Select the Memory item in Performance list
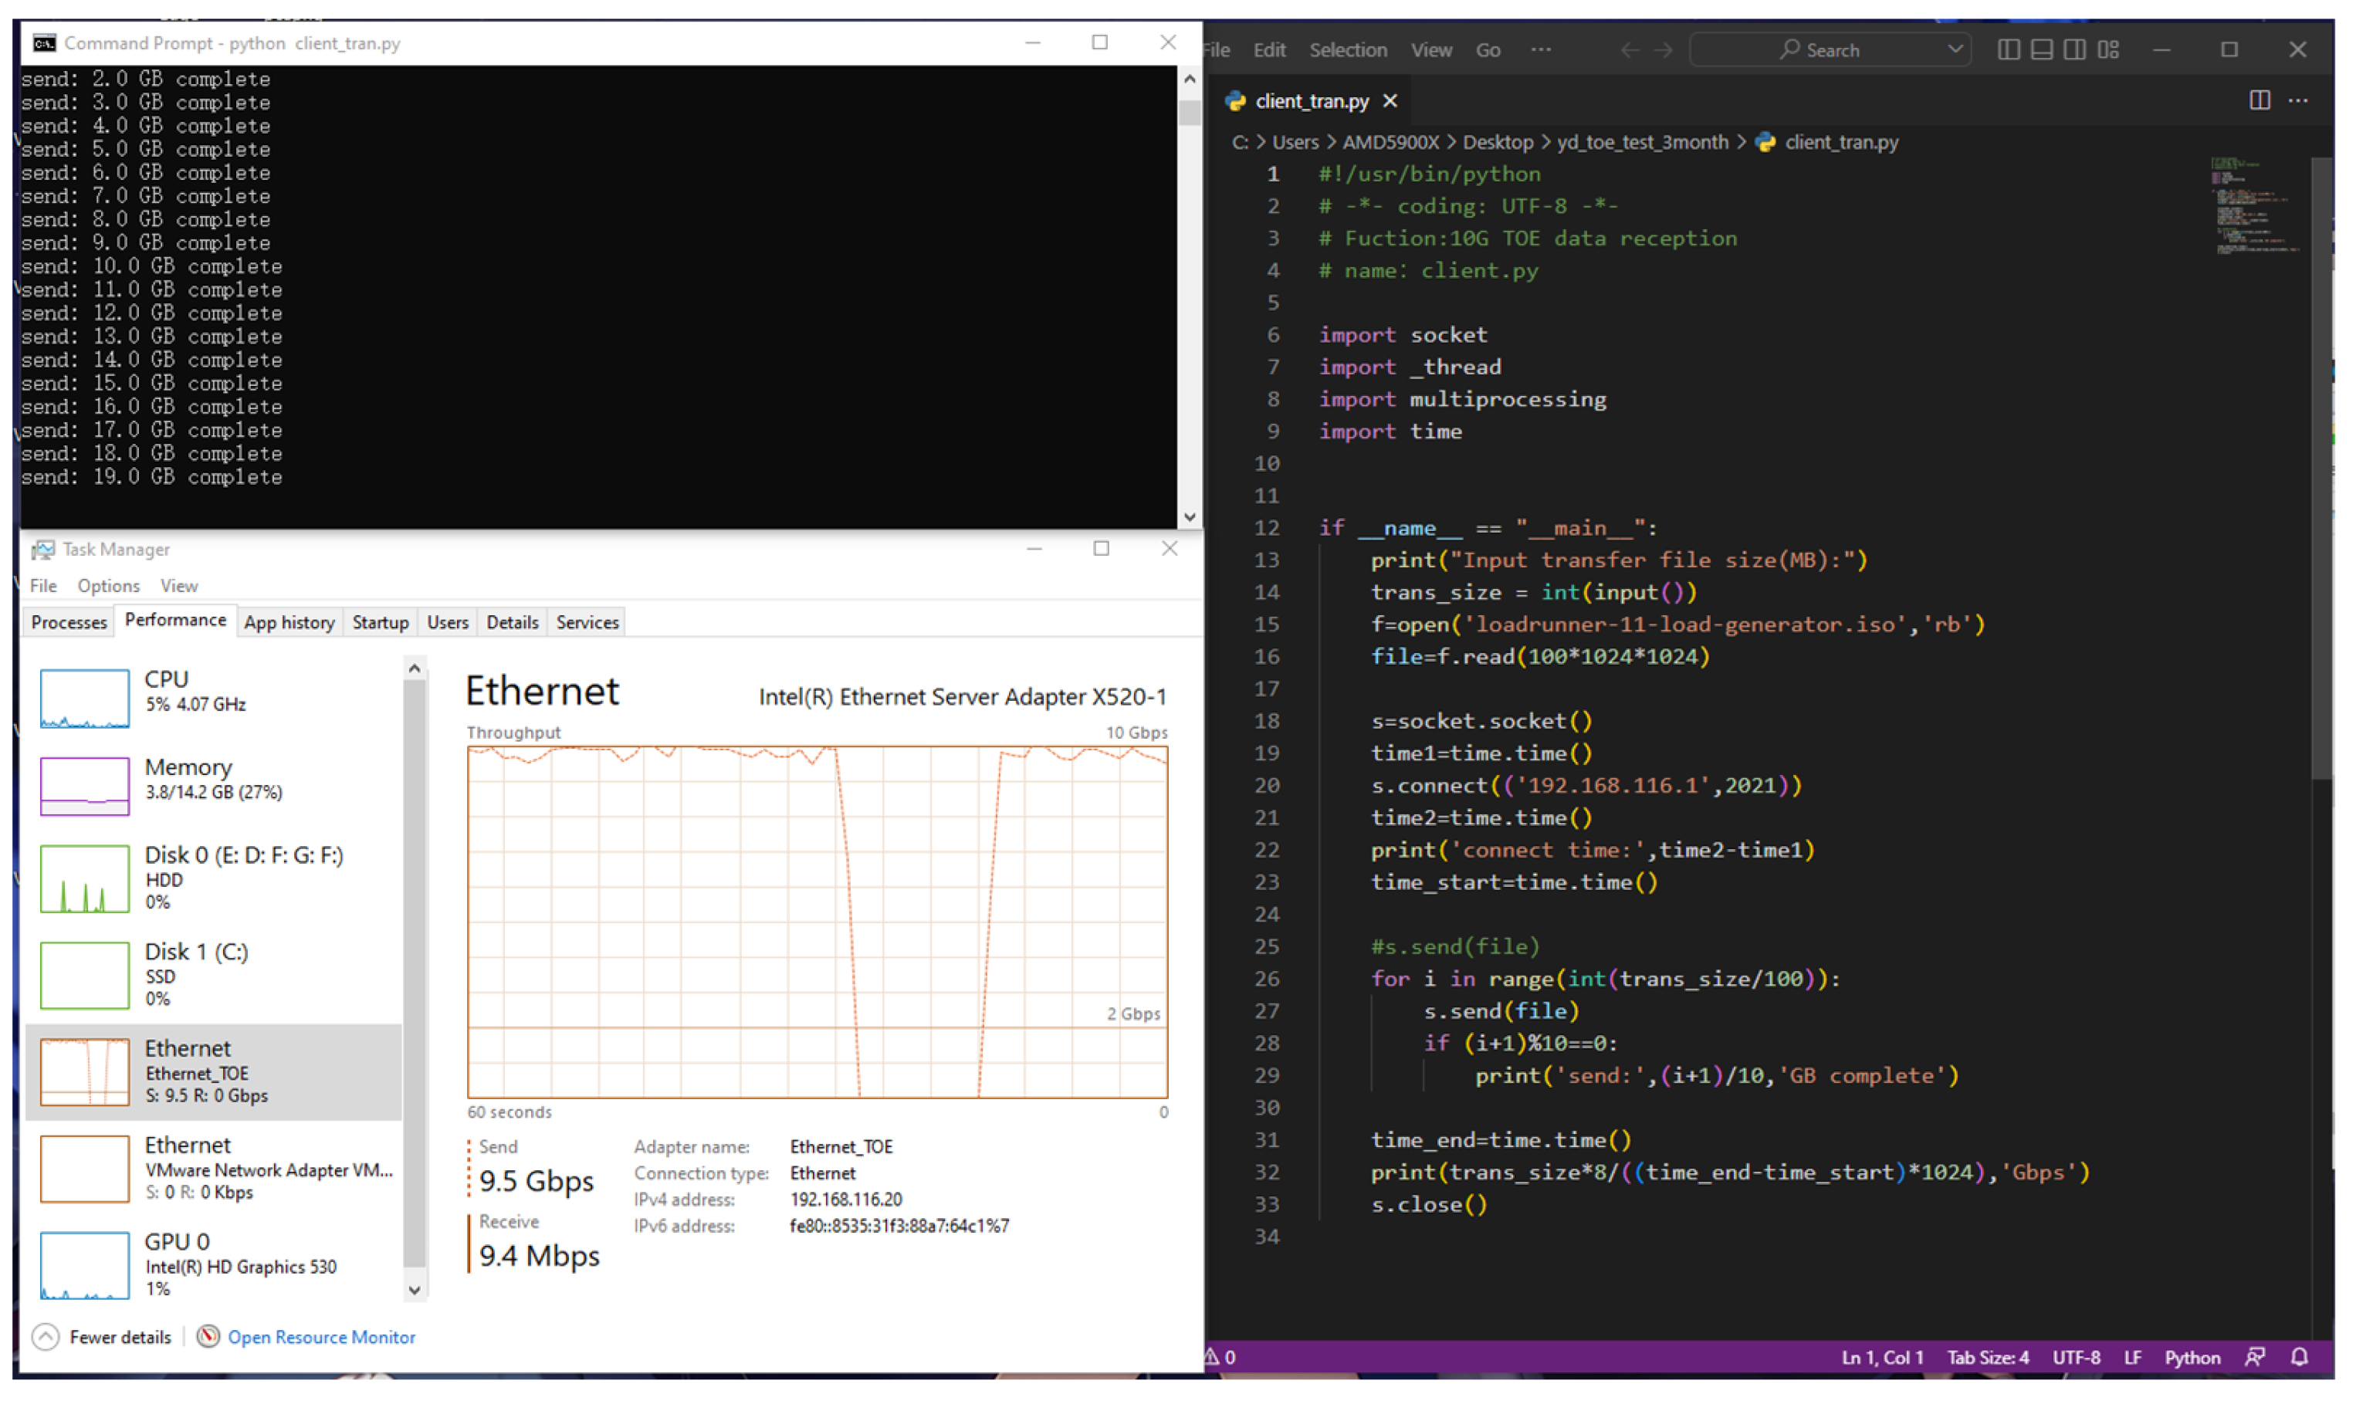This screenshot has width=2356, height=1401. point(189,778)
